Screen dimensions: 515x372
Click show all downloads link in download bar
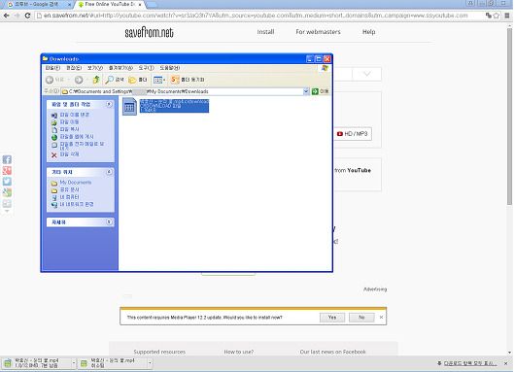pyautogui.click(x=469, y=363)
